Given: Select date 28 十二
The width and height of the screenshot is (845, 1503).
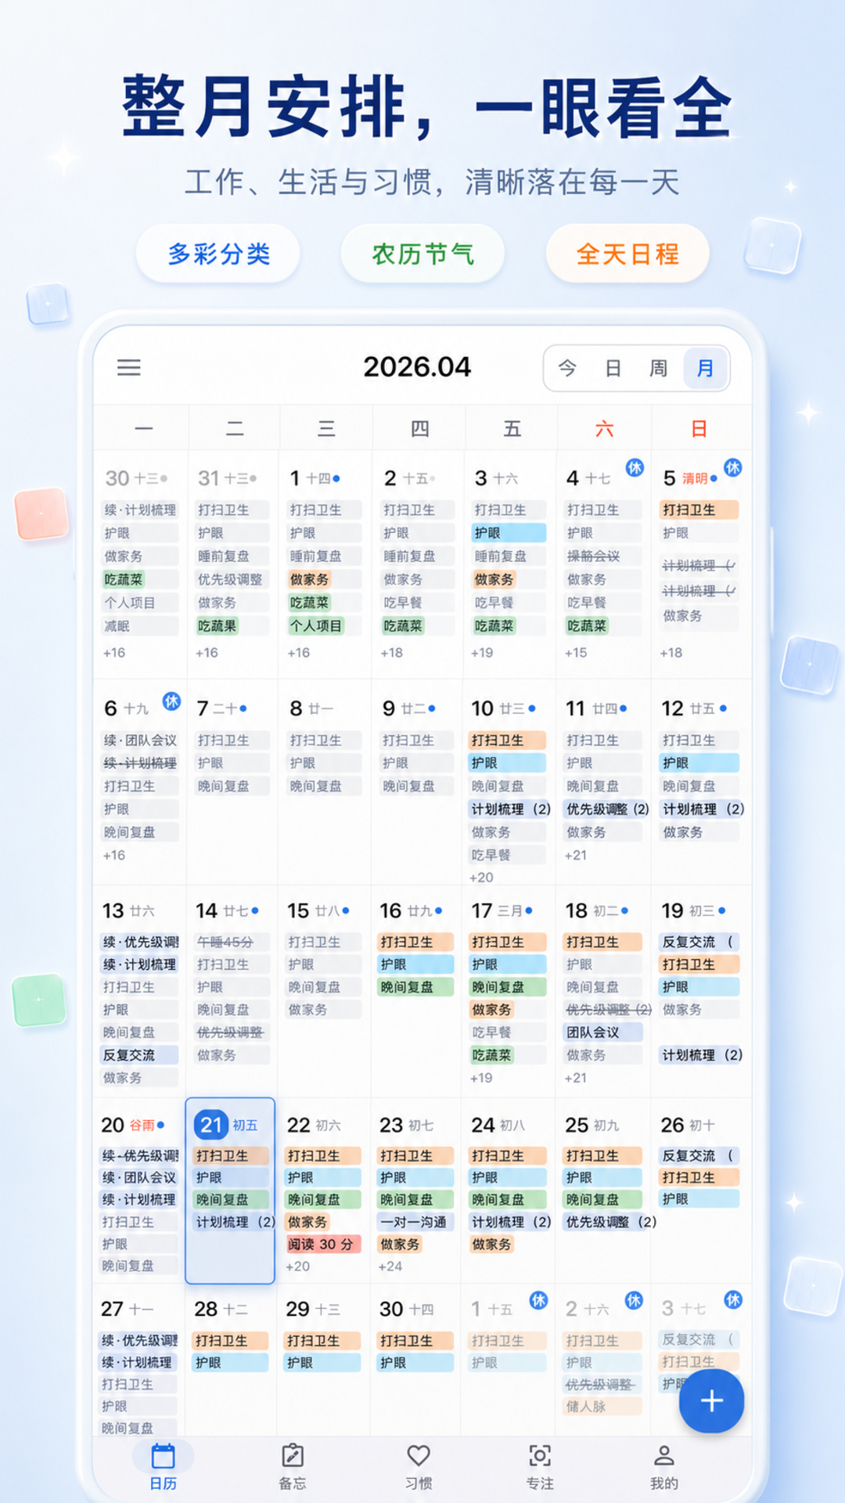Looking at the screenshot, I should point(221,1310).
